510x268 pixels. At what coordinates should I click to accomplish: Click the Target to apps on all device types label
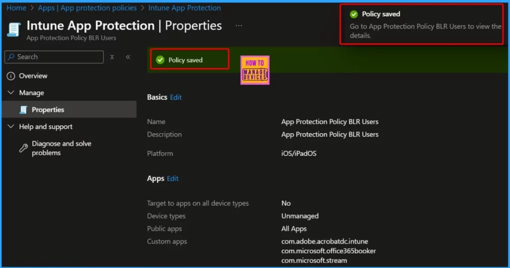coord(198,203)
